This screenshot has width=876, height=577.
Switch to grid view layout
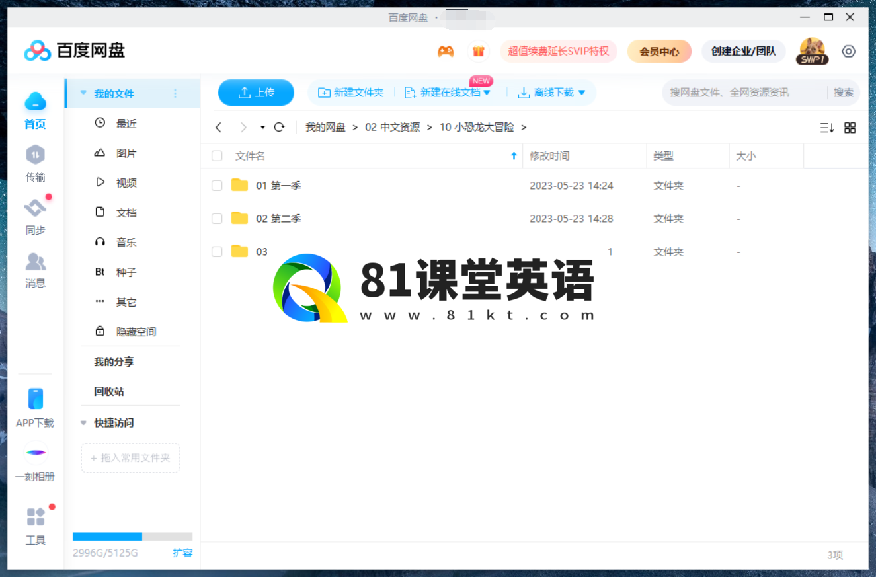[x=850, y=128]
